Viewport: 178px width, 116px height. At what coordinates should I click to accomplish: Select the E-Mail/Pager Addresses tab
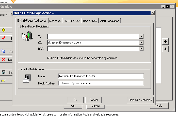coord(32,21)
